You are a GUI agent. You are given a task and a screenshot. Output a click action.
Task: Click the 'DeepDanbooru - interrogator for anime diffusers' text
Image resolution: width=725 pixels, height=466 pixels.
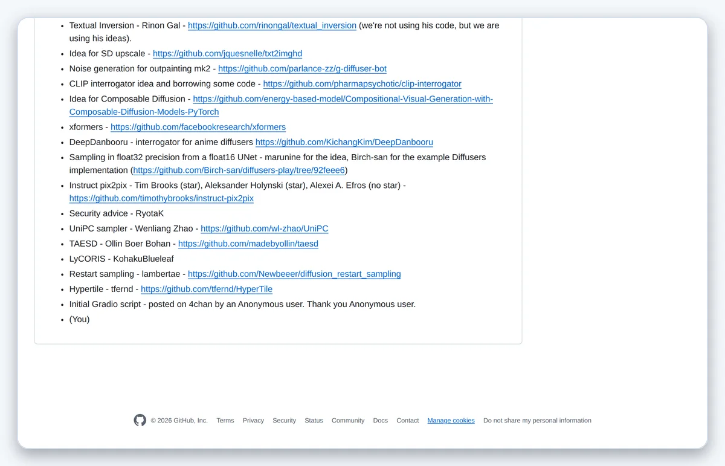161,142
